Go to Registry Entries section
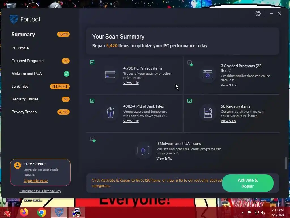 (x=25, y=99)
